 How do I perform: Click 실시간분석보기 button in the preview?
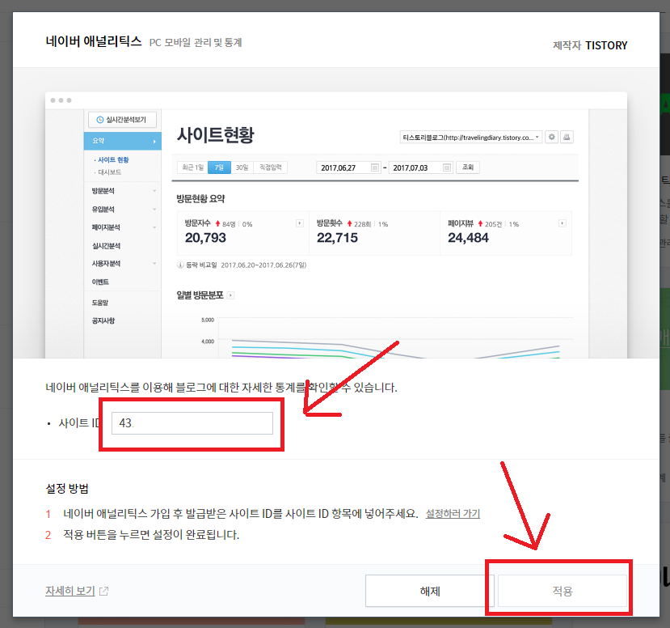click(x=122, y=120)
